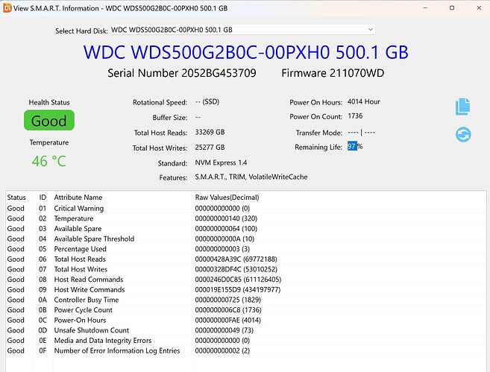Click the 25277 GB host writes value
The height and width of the screenshot is (372, 490).
click(210, 147)
